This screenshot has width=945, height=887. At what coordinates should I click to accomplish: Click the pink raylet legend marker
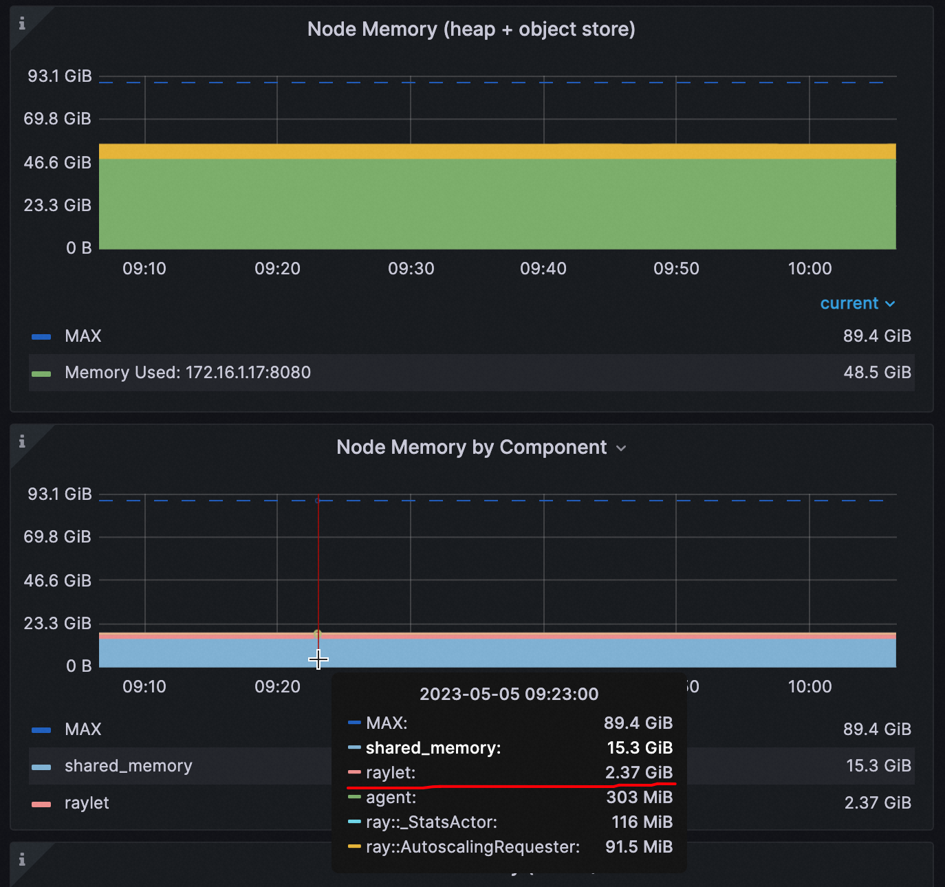[x=41, y=803]
